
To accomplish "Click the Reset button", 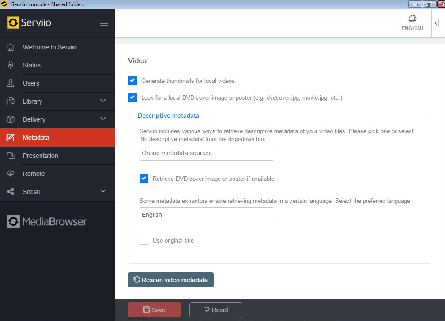I will click(215, 310).
